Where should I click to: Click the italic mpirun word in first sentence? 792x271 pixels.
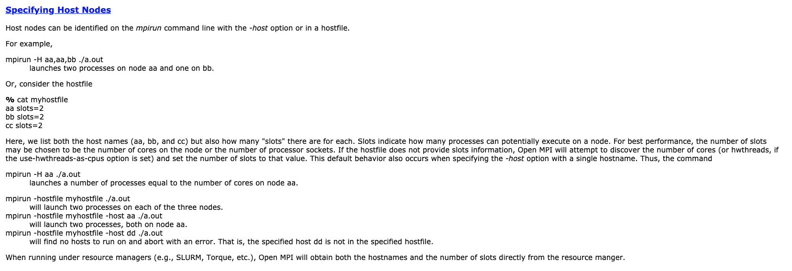coord(149,28)
